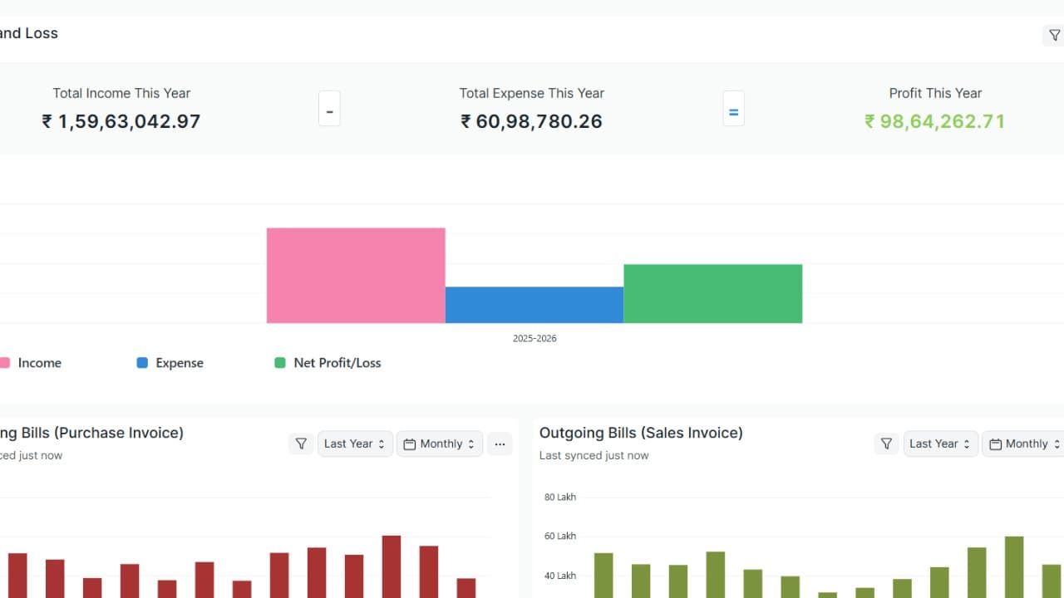The height and width of the screenshot is (598, 1064).
Task: Click the minus indicator beside Total Income
Action: click(x=329, y=108)
